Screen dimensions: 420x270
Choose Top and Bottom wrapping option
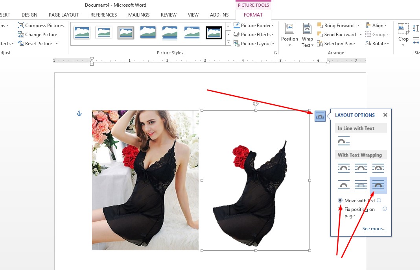pos(344,185)
